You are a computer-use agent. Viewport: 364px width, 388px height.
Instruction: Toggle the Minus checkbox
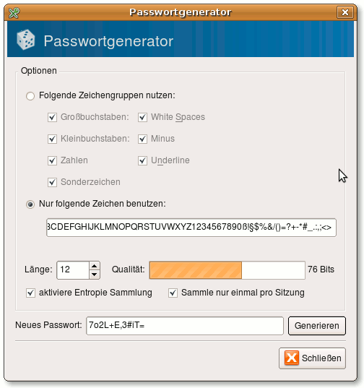tap(142, 139)
